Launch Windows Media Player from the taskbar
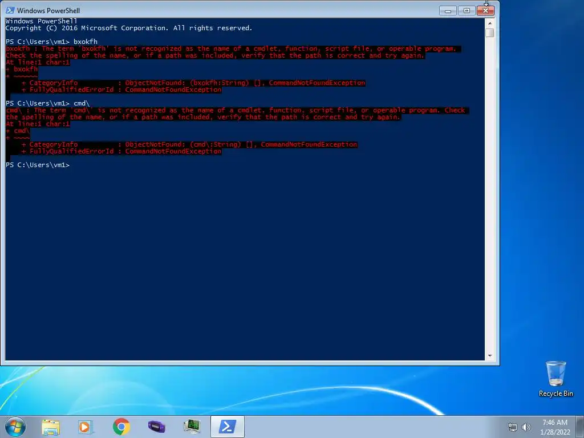This screenshot has height=438, width=584. 86,427
